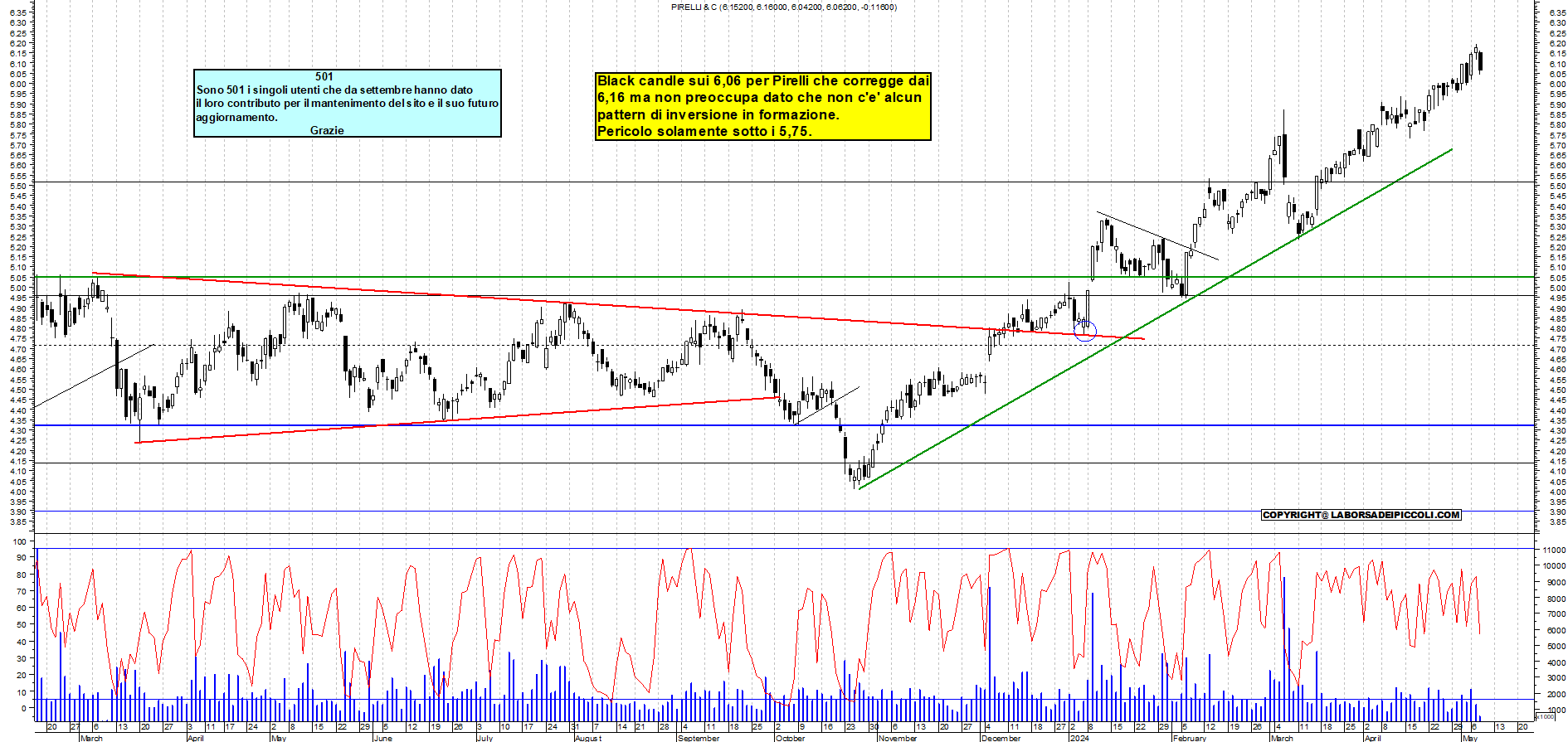Screen dimensions: 1568x742
Task: Click the '50' oscillator scale label
Action: 21,625
